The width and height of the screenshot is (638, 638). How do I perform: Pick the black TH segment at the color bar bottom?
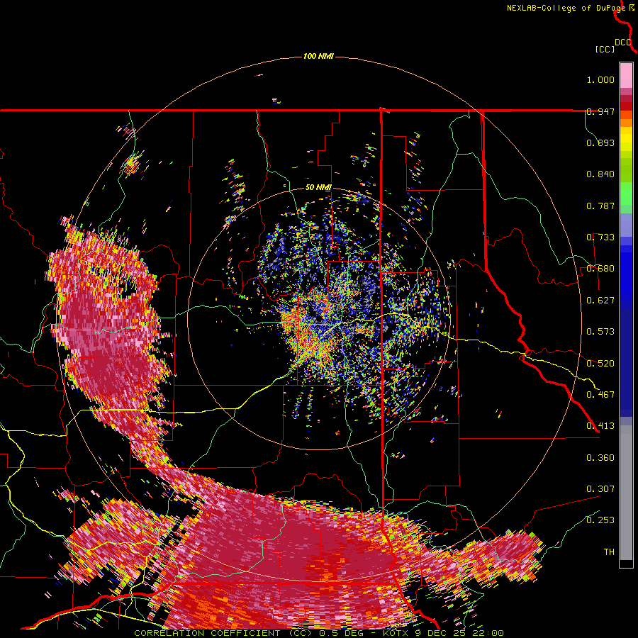coord(626,563)
